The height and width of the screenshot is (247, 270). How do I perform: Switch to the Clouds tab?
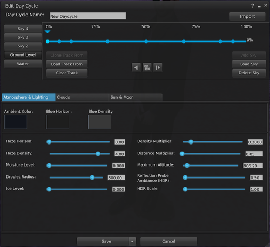click(82, 97)
